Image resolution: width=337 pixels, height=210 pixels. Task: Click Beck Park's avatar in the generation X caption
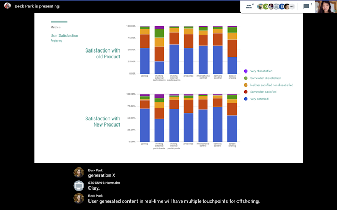(78, 173)
